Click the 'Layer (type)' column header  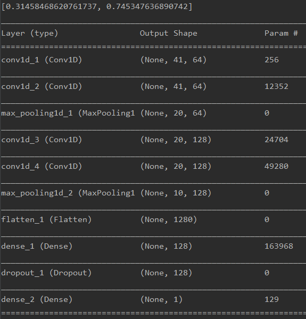(30, 34)
